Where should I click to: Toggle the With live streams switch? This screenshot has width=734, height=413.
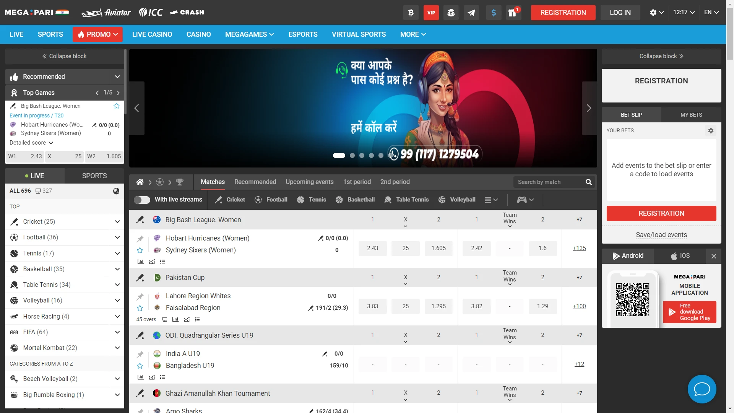pos(142,200)
